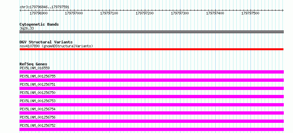Image resolution: width=293 pixels, height=133 pixels.
Task: Click the 179797400 ruler coordinate
Action: 215,13
